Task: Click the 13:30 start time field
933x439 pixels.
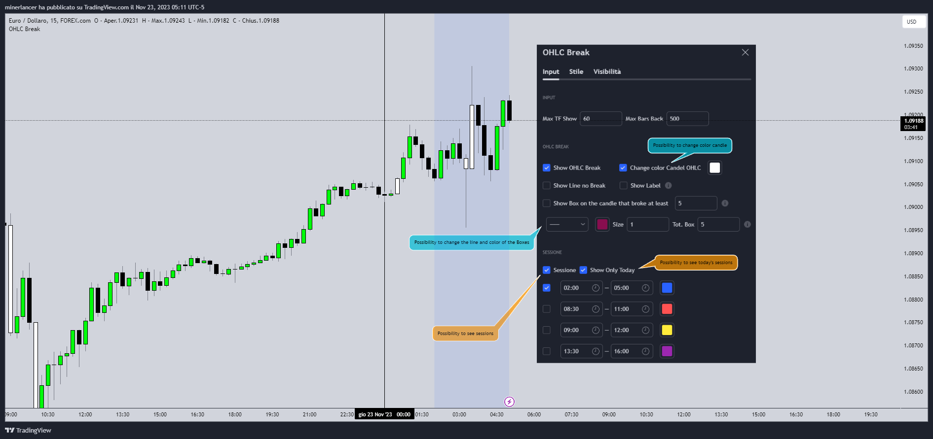Action: click(x=581, y=351)
